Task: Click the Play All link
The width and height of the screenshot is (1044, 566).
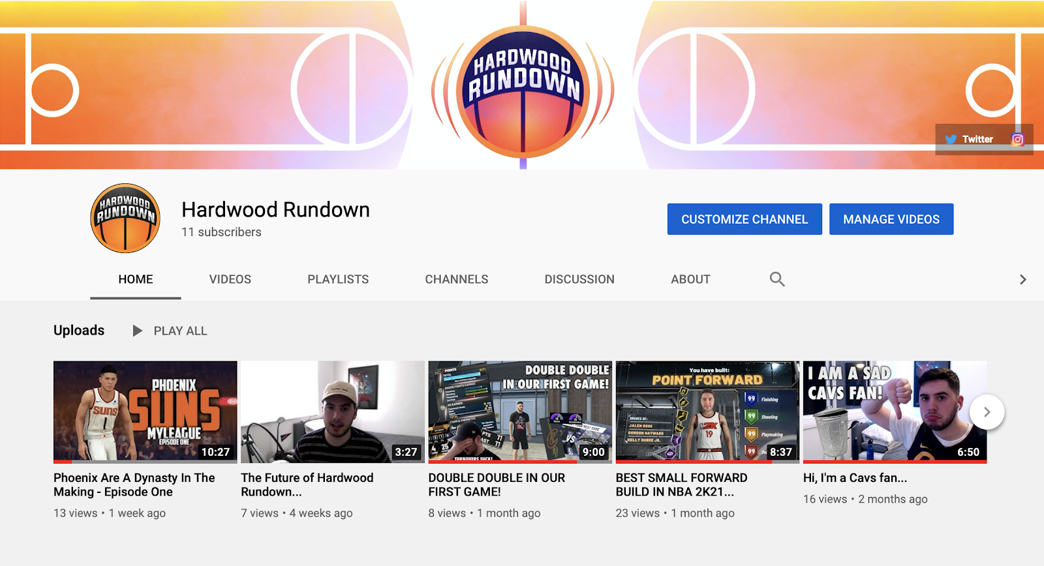Action: 180,331
